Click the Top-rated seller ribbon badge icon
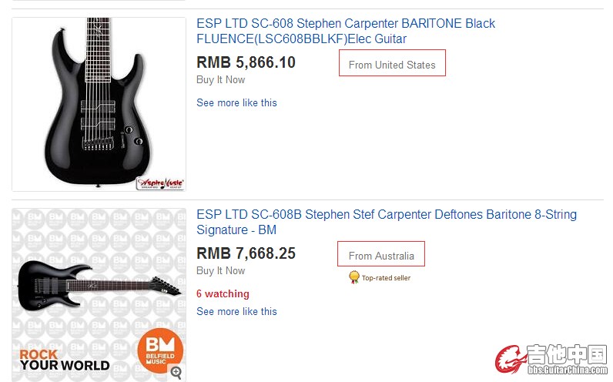The image size is (613, 382). (x=354, y=276)
